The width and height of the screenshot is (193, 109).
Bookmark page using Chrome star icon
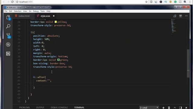(x=146, y=2)
